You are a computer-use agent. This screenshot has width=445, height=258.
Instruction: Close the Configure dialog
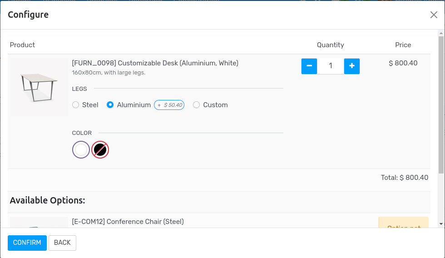point(434,15)
